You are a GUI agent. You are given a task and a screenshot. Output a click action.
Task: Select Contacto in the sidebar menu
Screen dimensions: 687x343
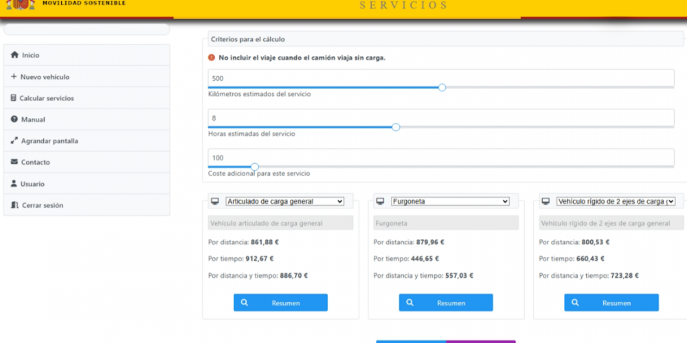[x=35, y=162]
